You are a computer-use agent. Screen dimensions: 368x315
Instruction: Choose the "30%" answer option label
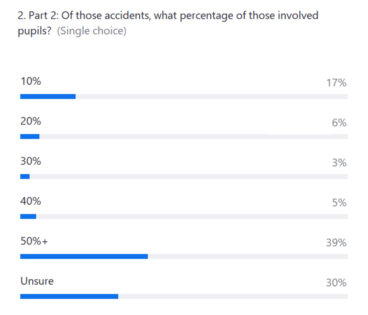pos(31,161)
